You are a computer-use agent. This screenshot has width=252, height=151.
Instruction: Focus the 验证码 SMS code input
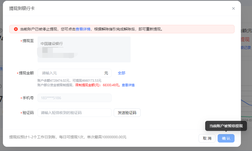pyautogui.click(x=74, y=113)
